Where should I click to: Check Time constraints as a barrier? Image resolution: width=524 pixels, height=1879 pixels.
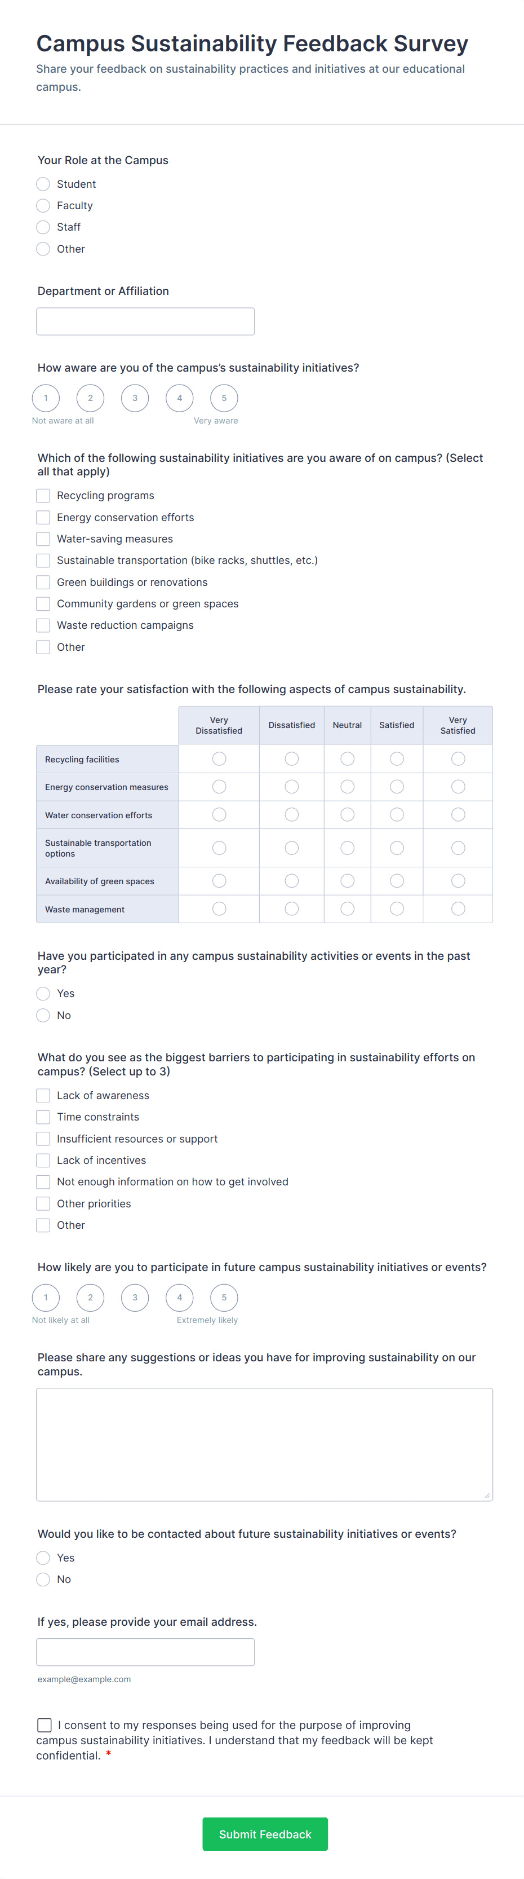(x=44, y=1118)
